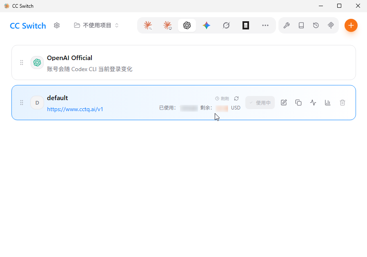Click the 使用中 in-use button
Viewport: 367px width, 257px height.
(x=260, y=103)
